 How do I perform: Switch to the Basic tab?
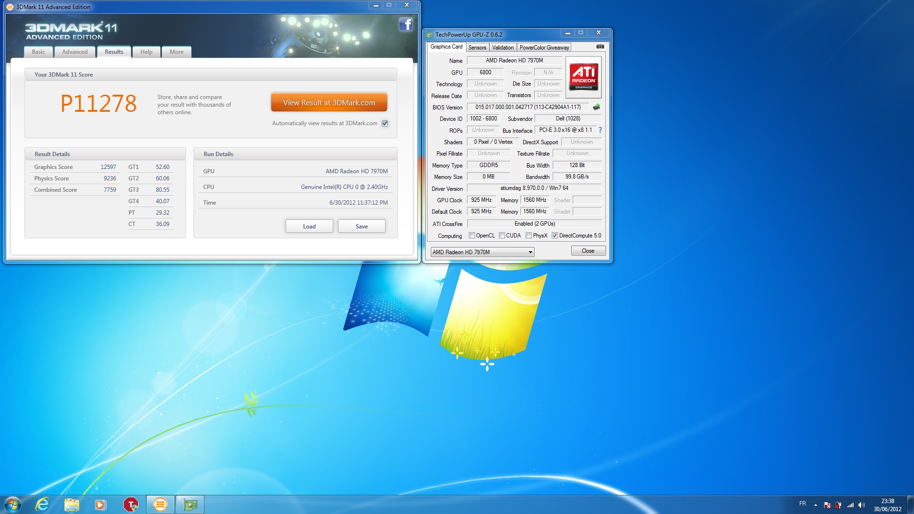click(39, 52)
